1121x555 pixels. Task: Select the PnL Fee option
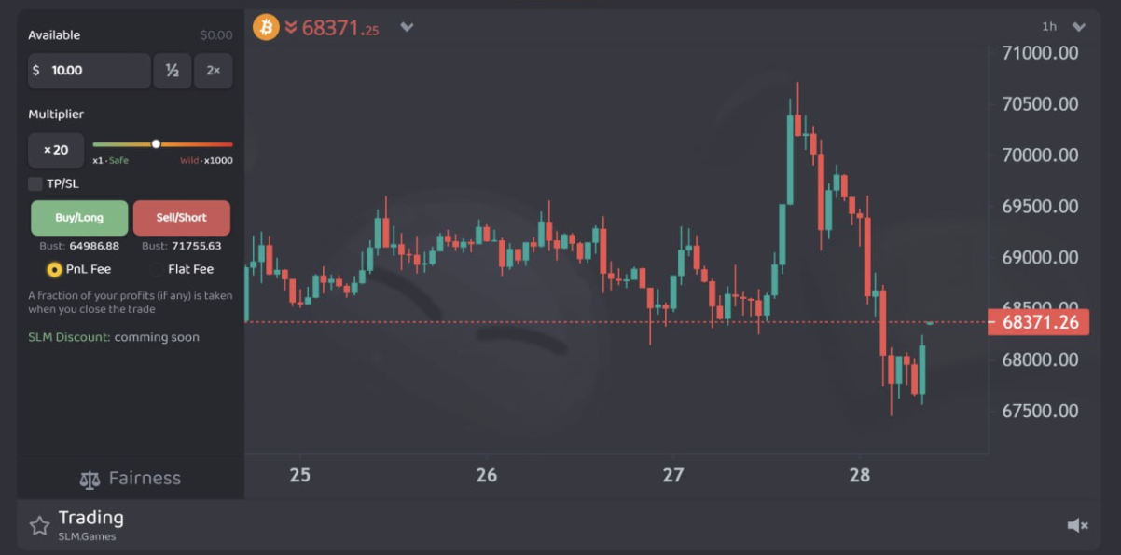tap(54, 269)
